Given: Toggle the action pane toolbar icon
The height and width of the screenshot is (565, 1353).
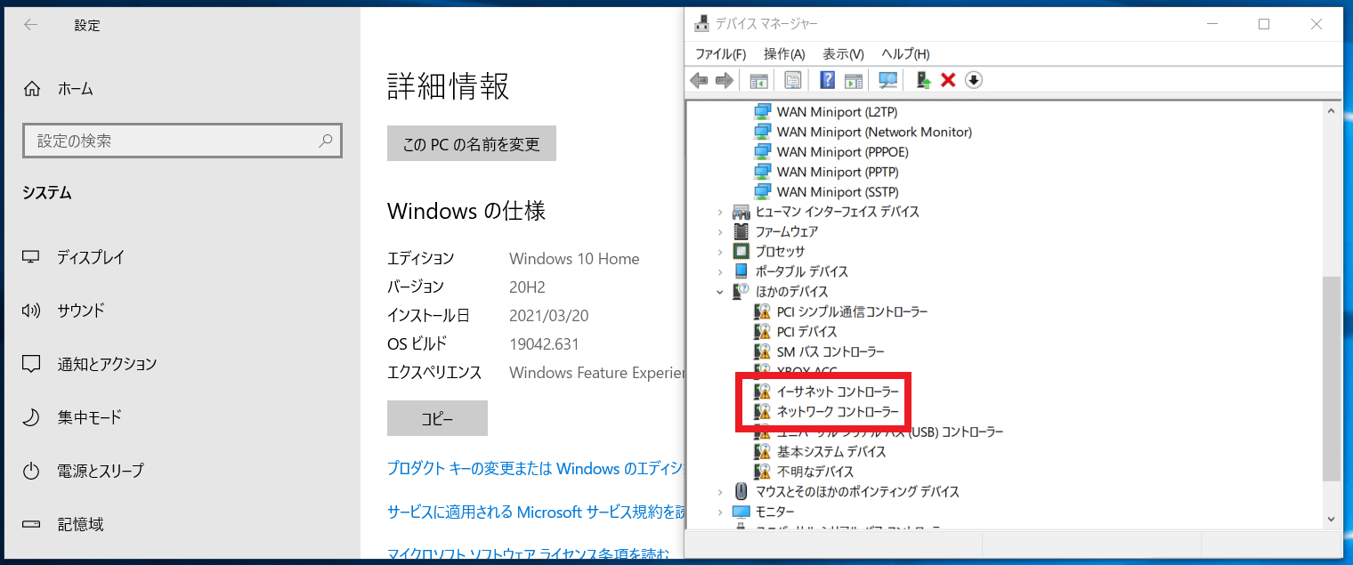Looking at the screenshot, I should click(853, 81).
